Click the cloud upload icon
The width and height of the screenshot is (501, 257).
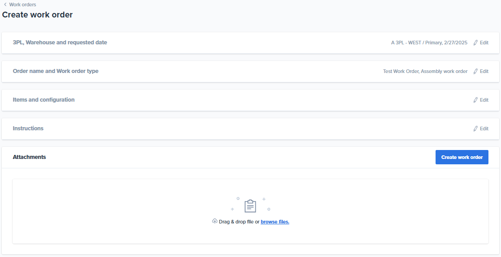pyautogui.click(x=215, y=221)
